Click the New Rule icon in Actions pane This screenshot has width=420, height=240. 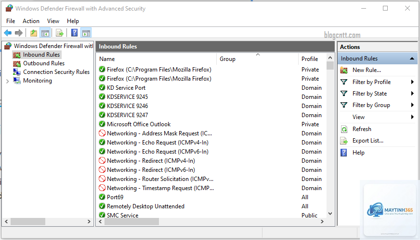point(344,70)
